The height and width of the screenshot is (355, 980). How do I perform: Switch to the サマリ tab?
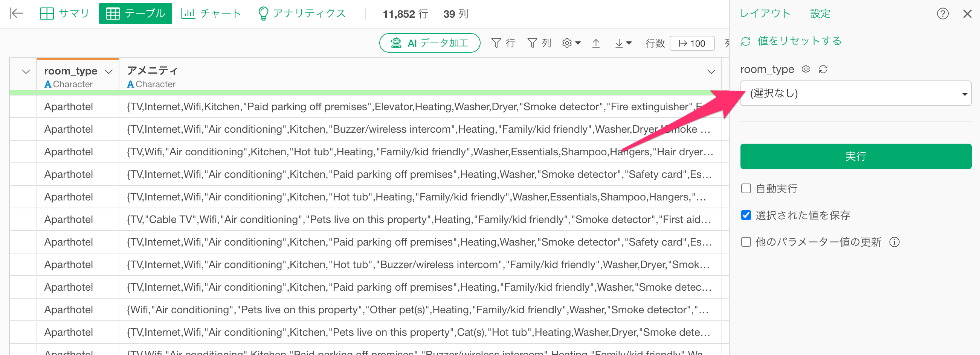tap(64, 14)
